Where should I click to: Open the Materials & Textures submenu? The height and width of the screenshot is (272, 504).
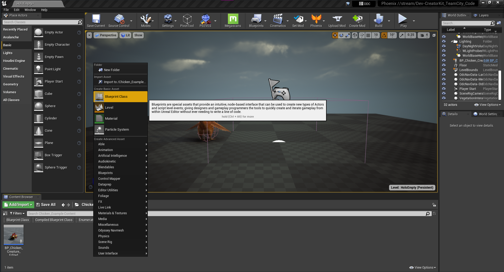click(120, 213)
